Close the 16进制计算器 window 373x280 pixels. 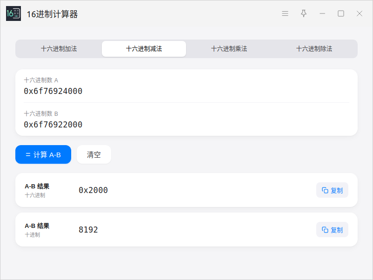coord(360,13)
